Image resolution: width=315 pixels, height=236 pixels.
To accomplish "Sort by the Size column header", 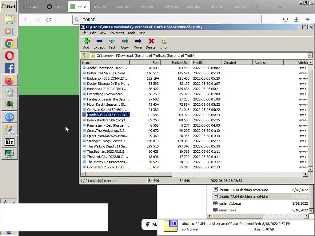I will pyautogui.click(x=145, y=63).
